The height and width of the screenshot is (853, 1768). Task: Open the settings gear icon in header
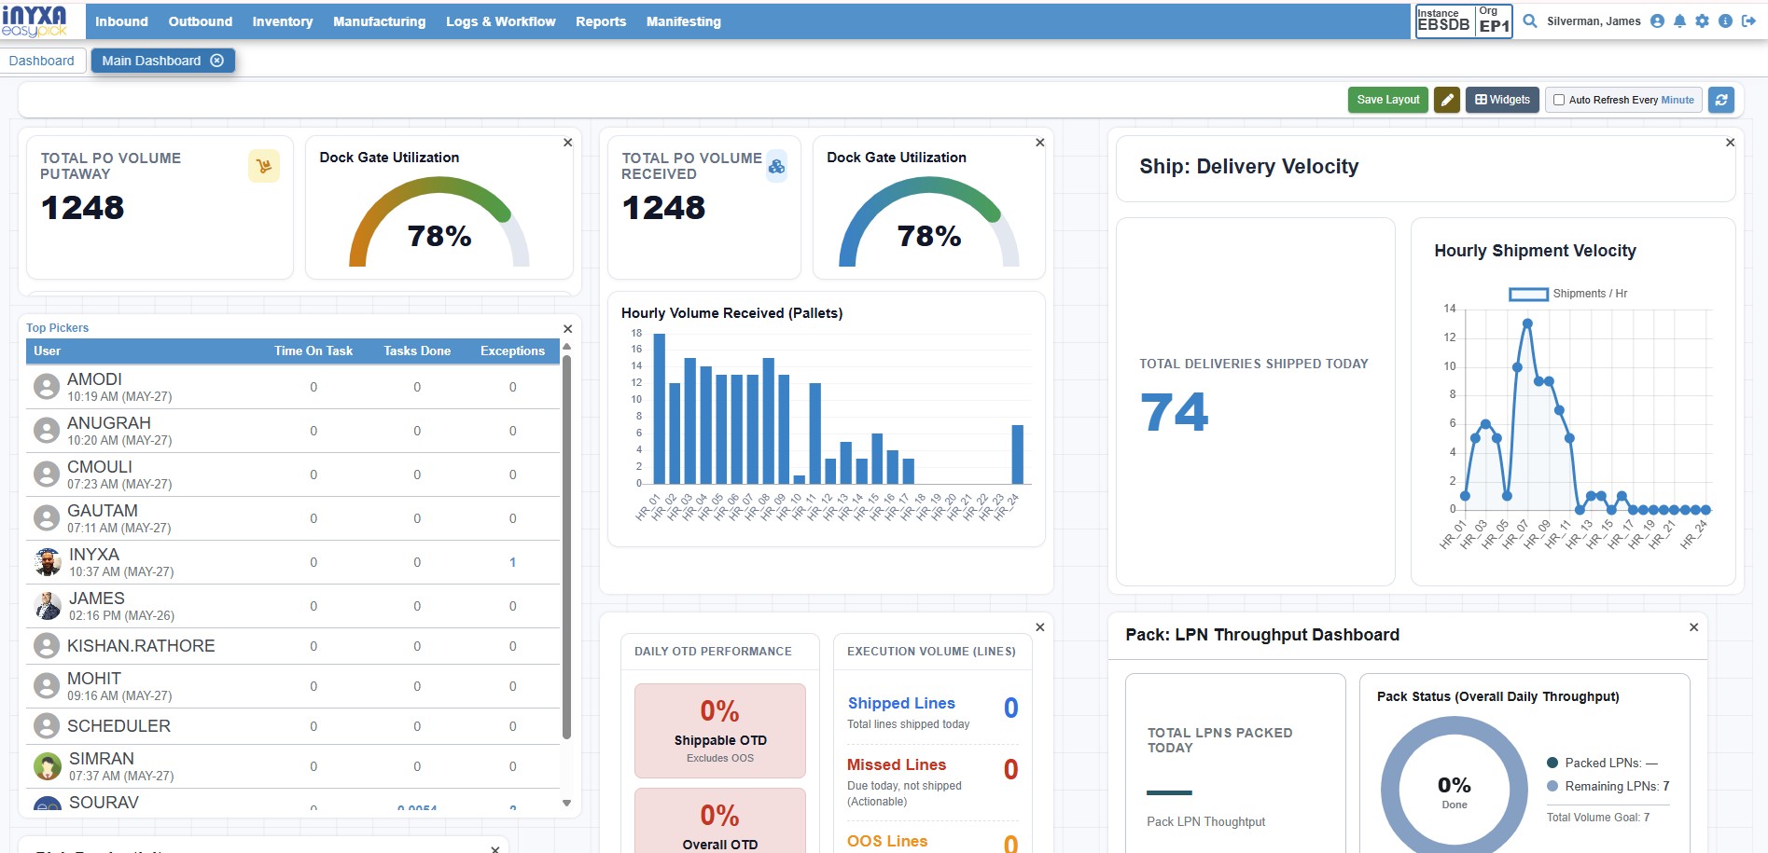[x=1702, y=21]
